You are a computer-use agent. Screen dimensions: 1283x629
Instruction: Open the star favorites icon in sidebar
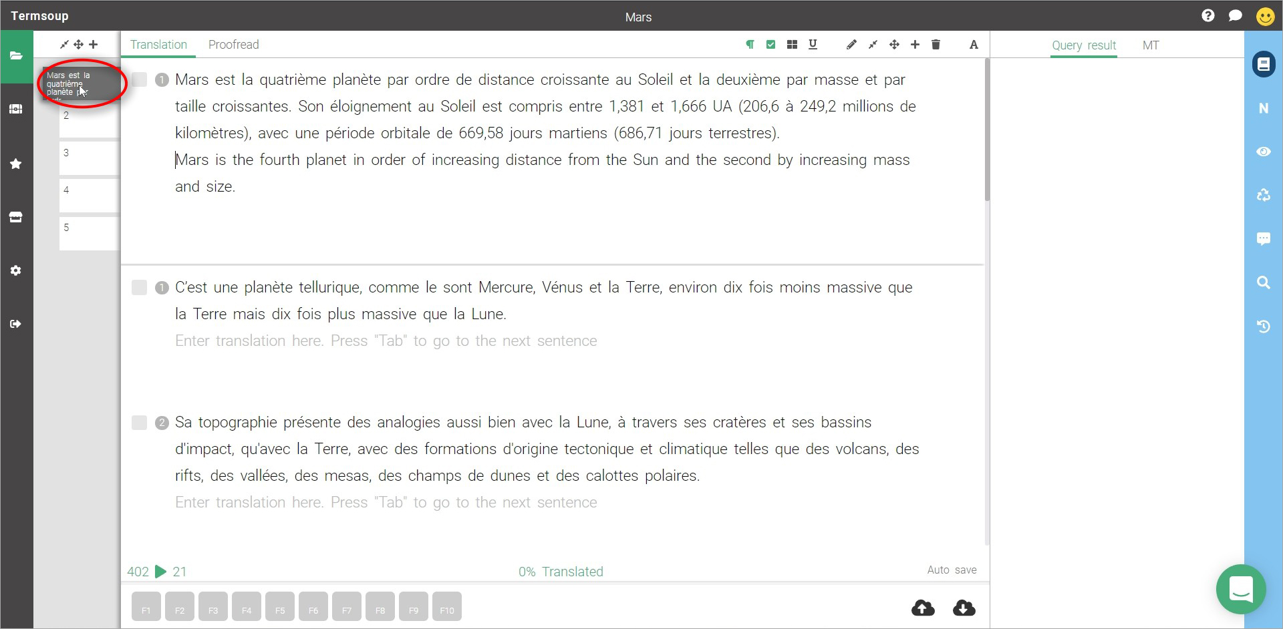pos(16,164)
